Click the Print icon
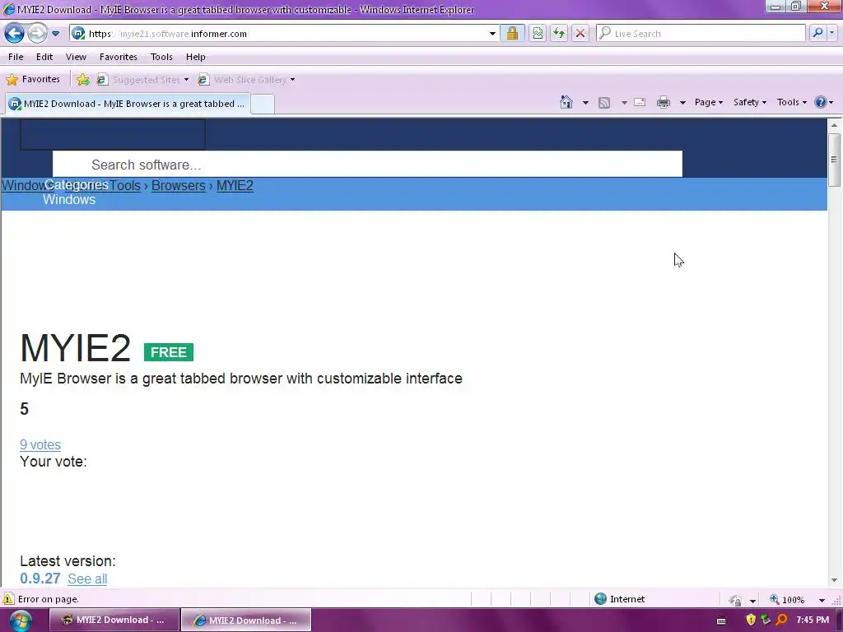Viewport: 843px width, 632px height. click(x=664, y=102)
